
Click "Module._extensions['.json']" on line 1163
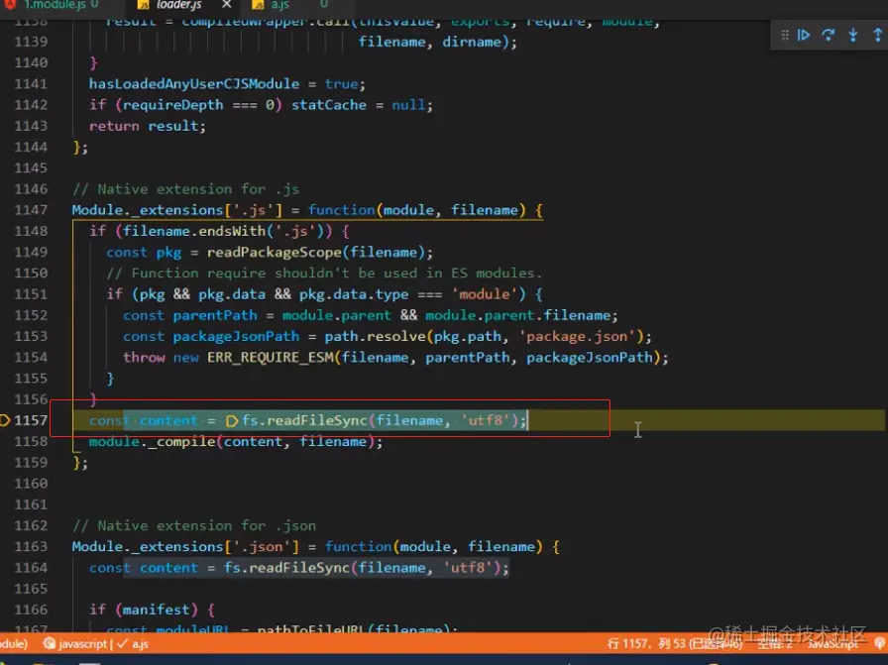pos(185,547)
